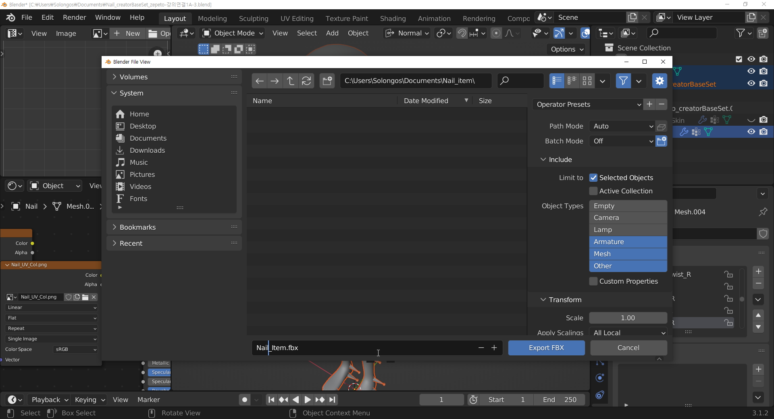Check Selected Objects limit option

pos(593,178)
